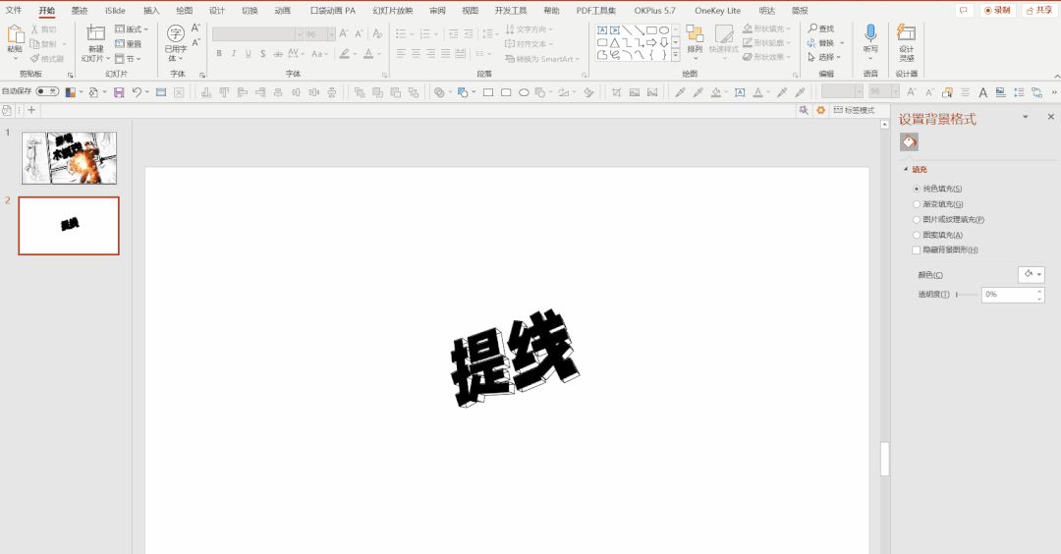Open the 文件 file menu

point(14,10)
